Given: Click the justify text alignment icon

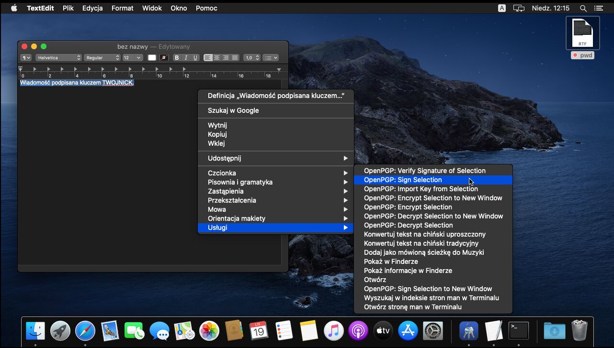Looking at the screenshot, I should click(x=235, y=58).
